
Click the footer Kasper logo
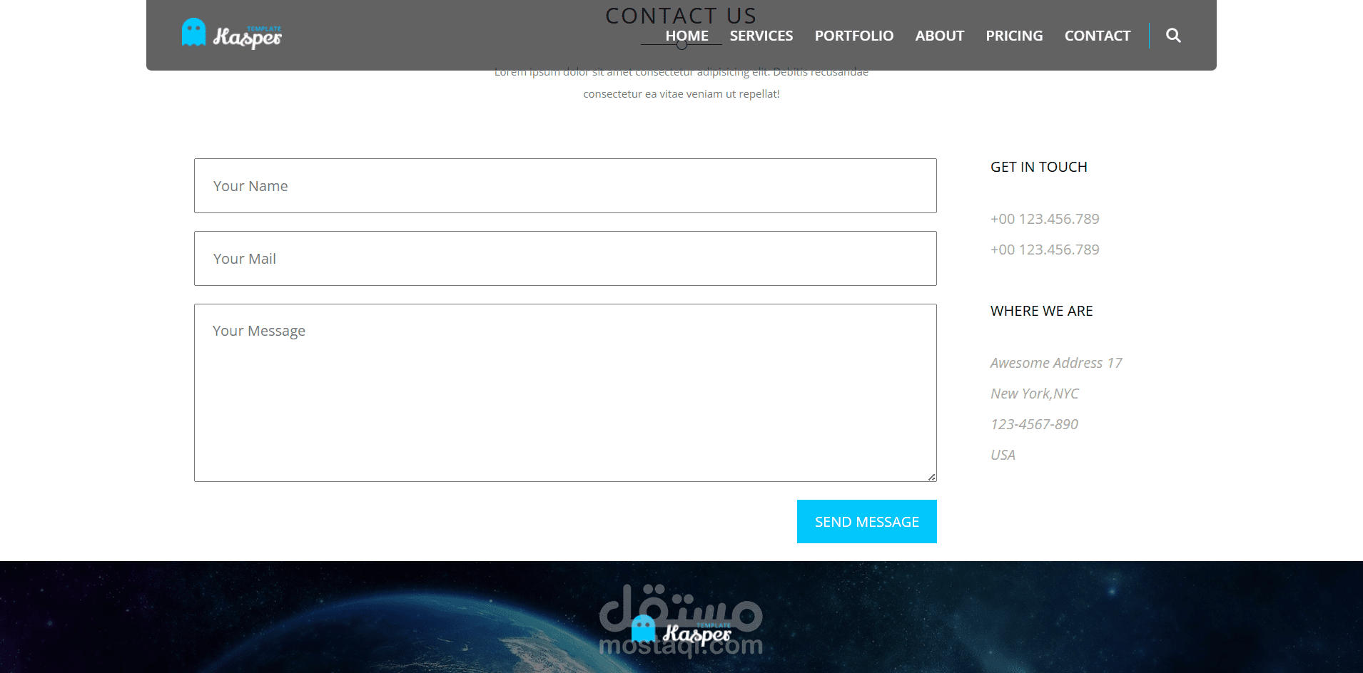pyautogui.click(x=681, y=631)
